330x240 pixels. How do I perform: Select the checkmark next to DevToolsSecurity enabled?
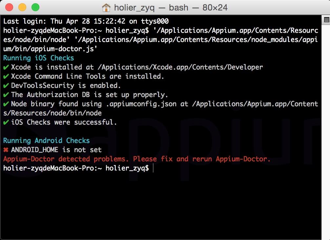pyautogui.click(x=5, y=86)
